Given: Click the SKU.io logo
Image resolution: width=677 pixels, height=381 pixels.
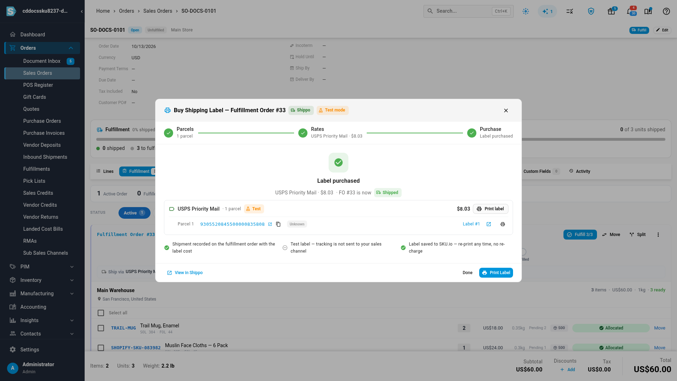Looking at the screenshot, I should point(11,11).
